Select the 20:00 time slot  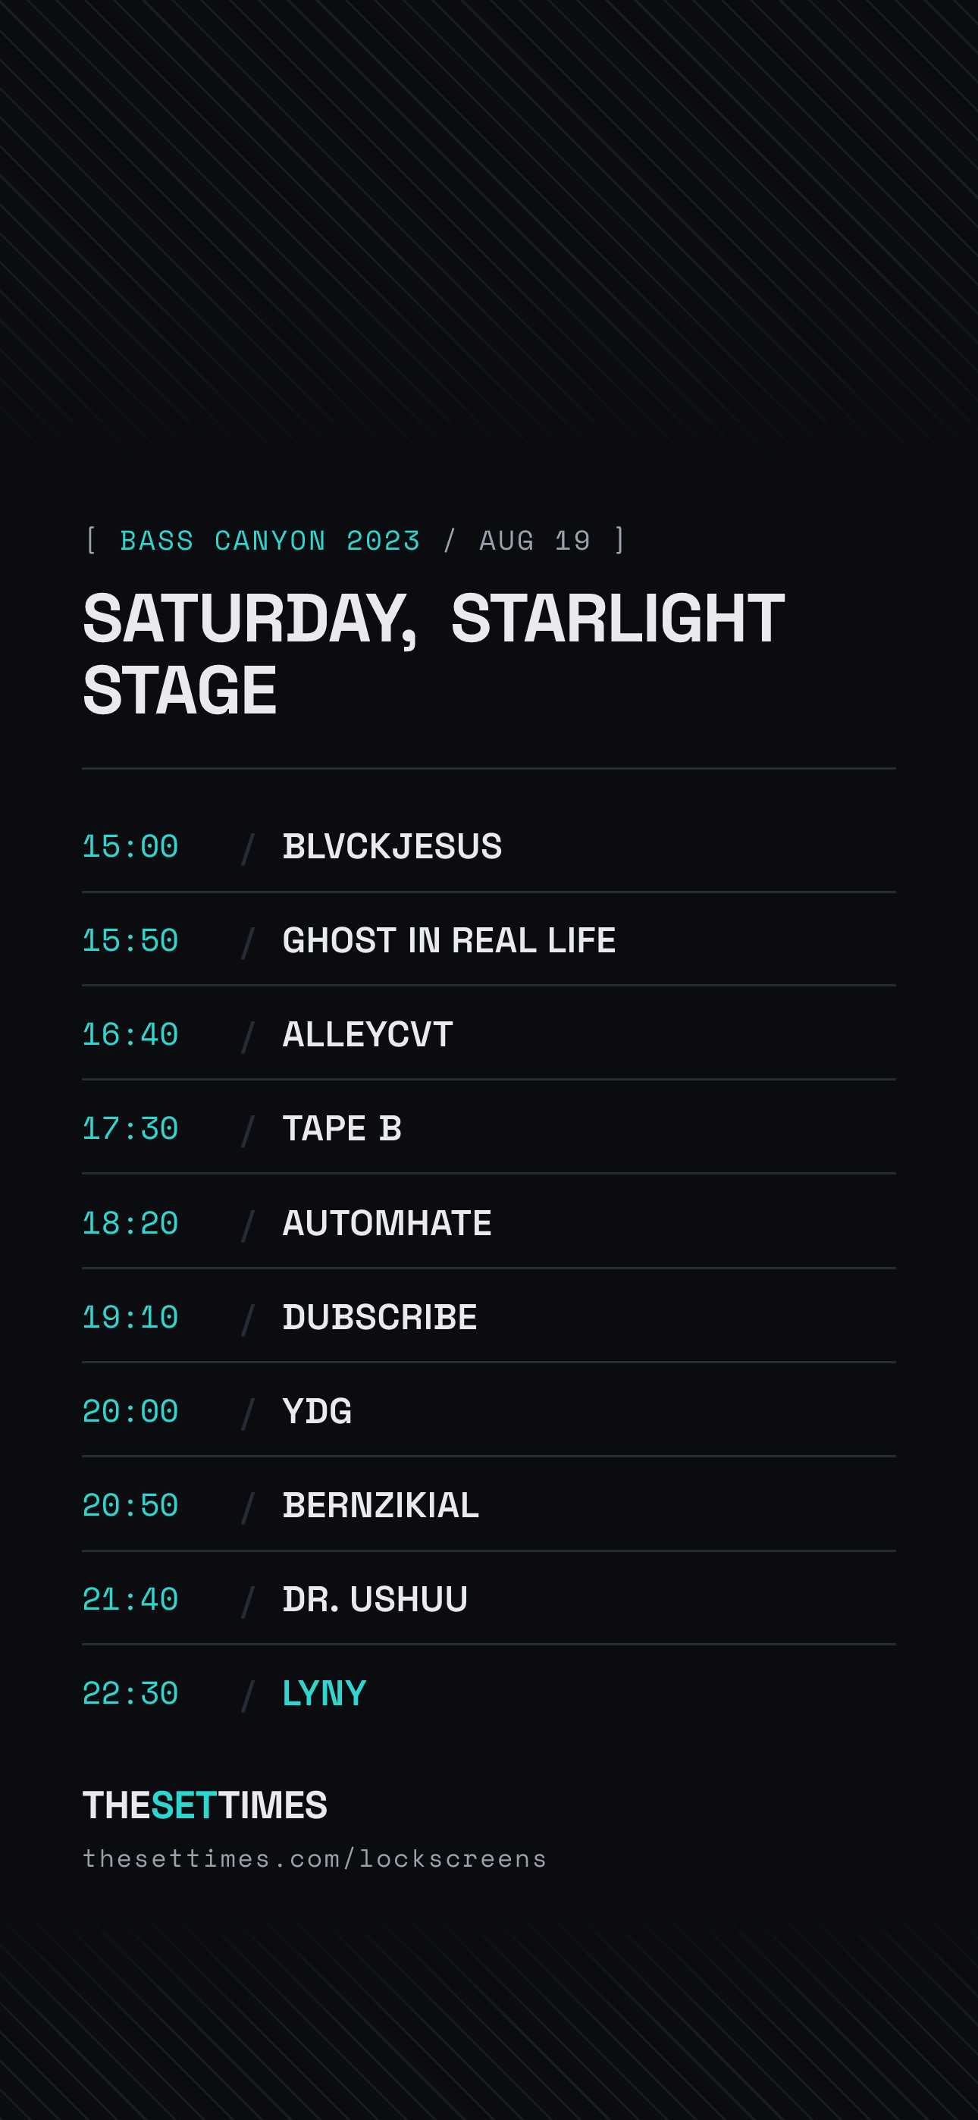click(130, 1410)
